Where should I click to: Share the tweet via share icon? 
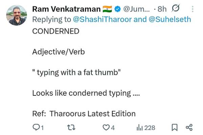[x=189, y=127]
